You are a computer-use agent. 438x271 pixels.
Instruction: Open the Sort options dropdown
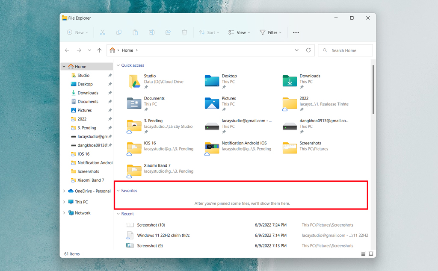coord(209,32)
